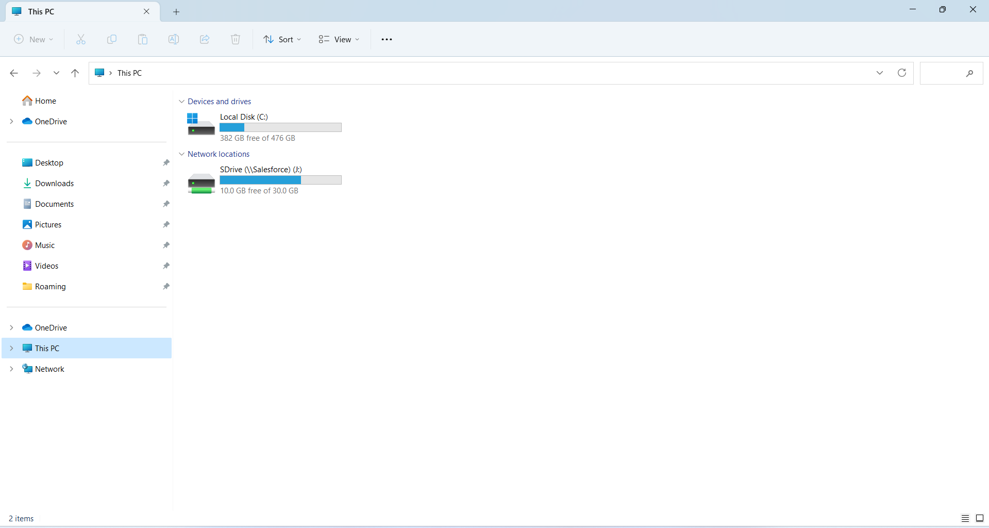Image resolution: width=989 pixels, height=528 pixels.
Task: Click the New button
Action: coord(33,39)
